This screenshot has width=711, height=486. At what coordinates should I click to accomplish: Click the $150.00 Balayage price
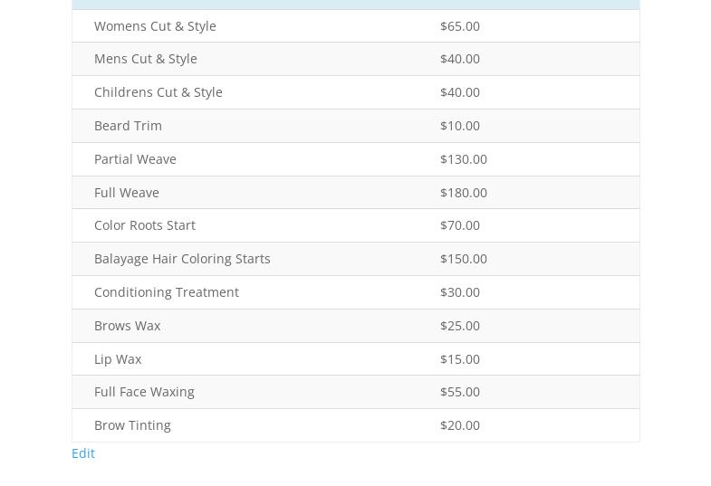point(464,259)
